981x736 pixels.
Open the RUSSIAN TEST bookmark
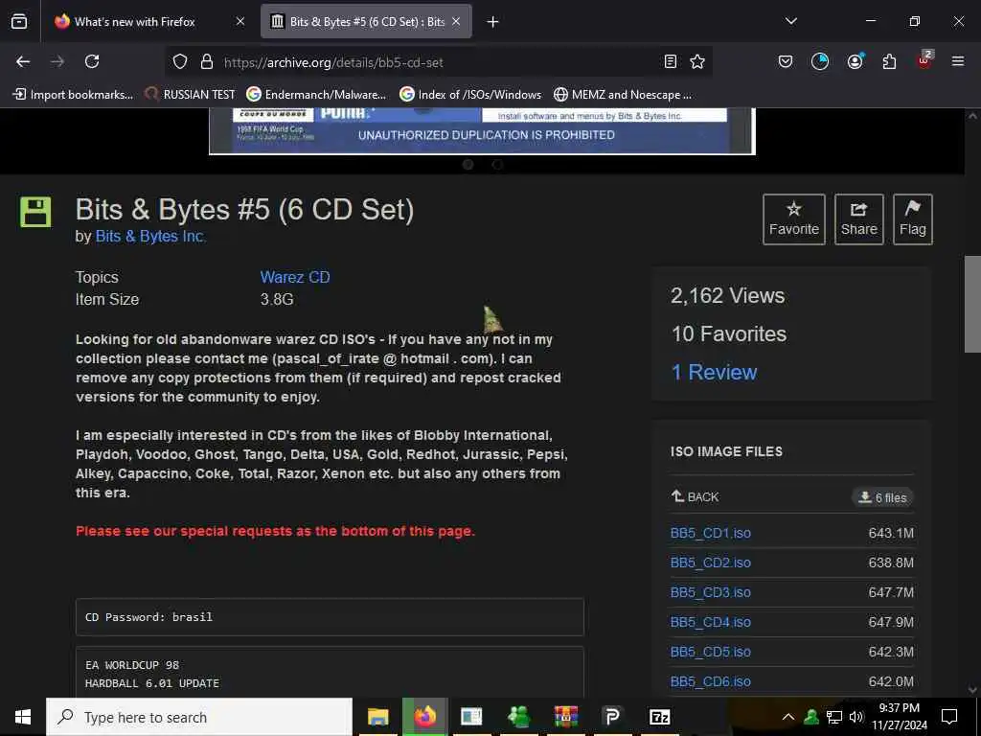[191, 95]
